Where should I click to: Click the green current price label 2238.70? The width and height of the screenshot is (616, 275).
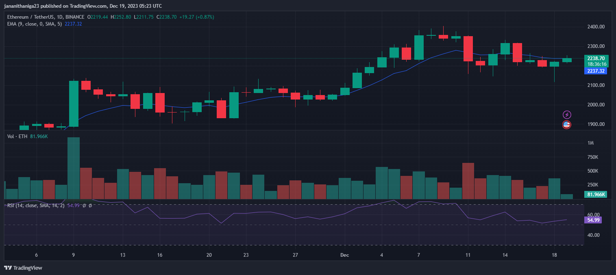click(x=596, y=58)
